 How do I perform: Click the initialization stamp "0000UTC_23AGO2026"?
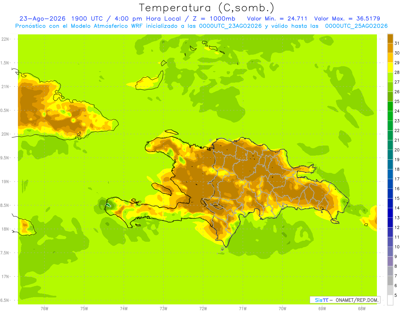(230, 26)
